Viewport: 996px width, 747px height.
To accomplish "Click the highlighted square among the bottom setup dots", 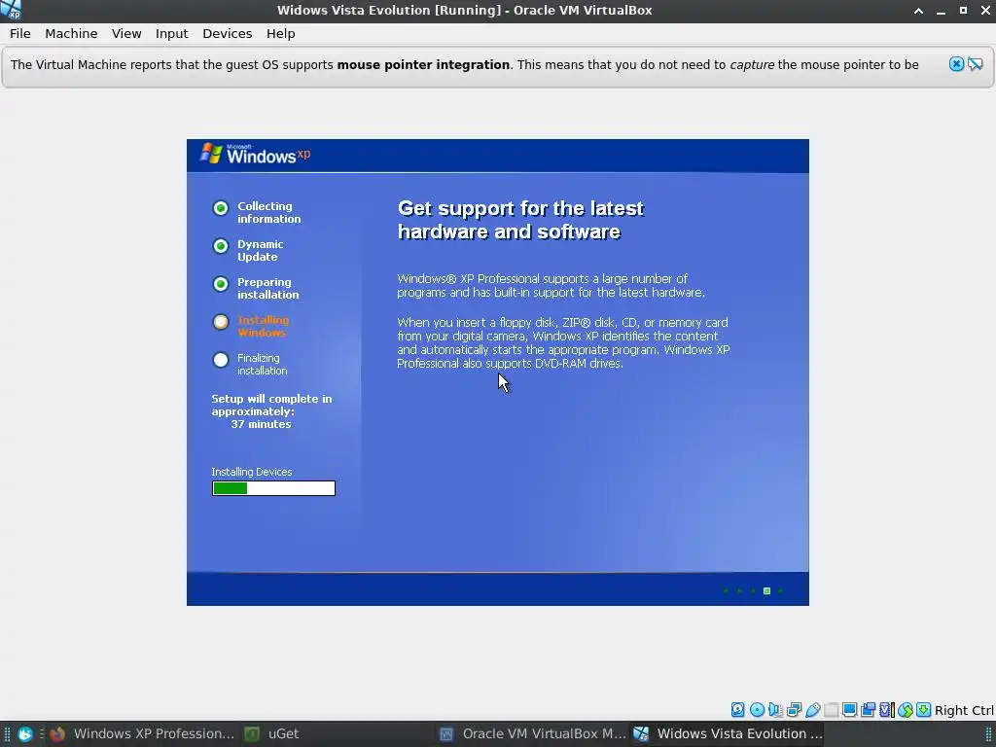I will pos(766,590).
